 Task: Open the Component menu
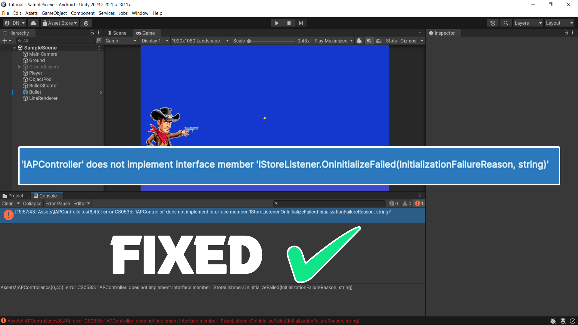point(83,13)
